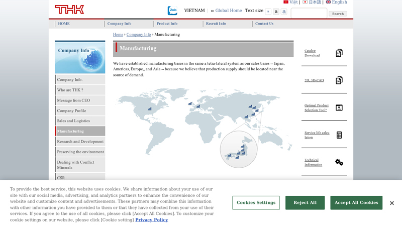This screenshot has height=226, width=402.
Task: Click the Company Info globe banner
Action: 80,57
